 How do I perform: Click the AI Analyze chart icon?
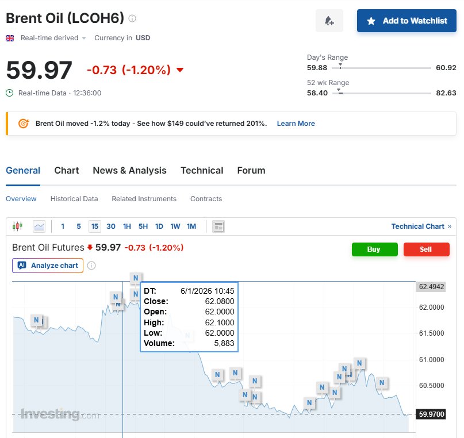point(23,266)
